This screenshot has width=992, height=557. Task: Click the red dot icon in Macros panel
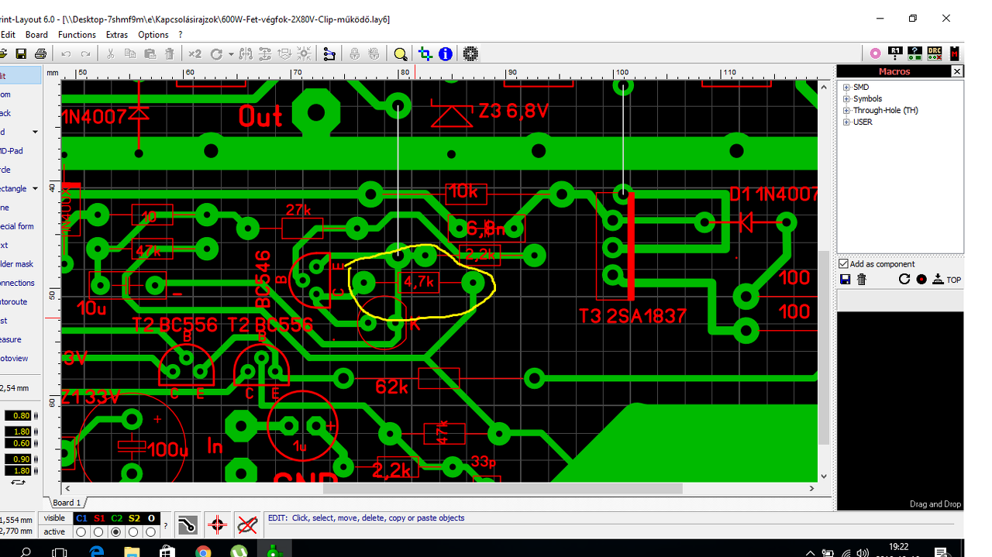tap(921, 279)
